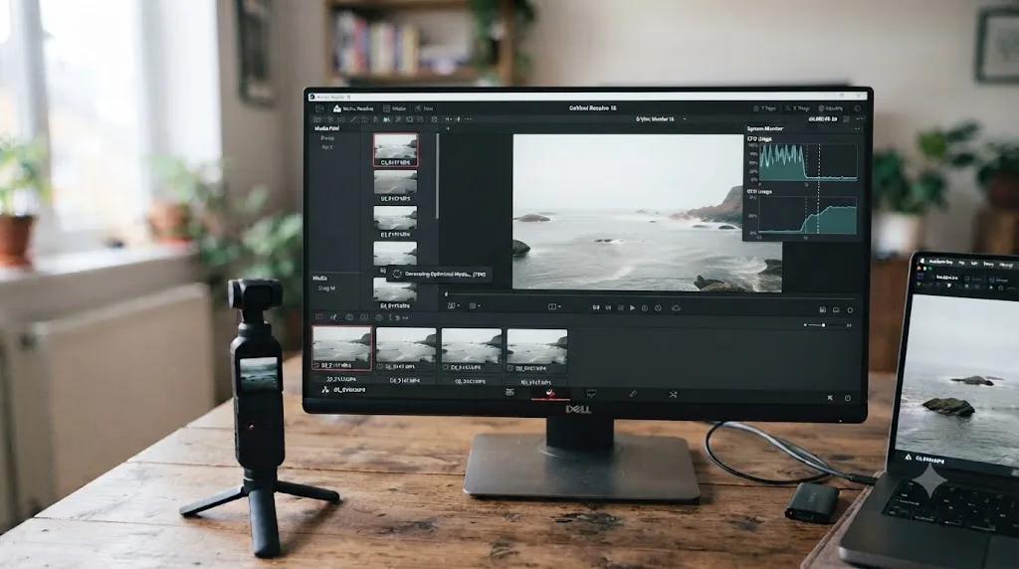The width and height of the screenshot is (1019, 569).
Task: Toggle the small circle marker on the third bottom-strip clip
Action: pyautogui.click(x=447, y=368)
